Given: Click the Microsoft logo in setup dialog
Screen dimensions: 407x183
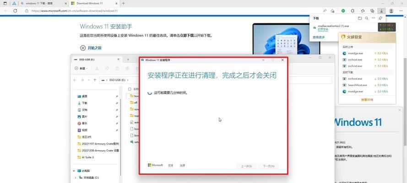Looking at the screenshot, I should pos(155,165).
